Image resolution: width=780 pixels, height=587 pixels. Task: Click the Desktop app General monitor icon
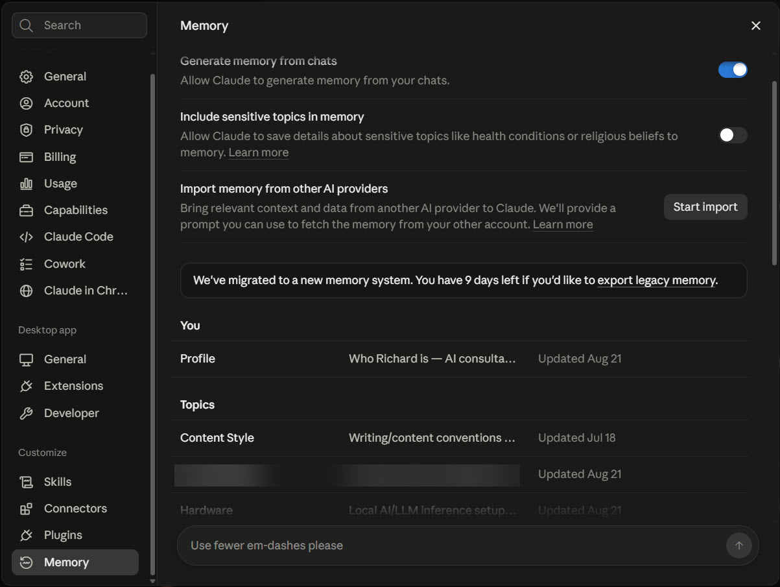pyautogui.click(x=26, y=359)
